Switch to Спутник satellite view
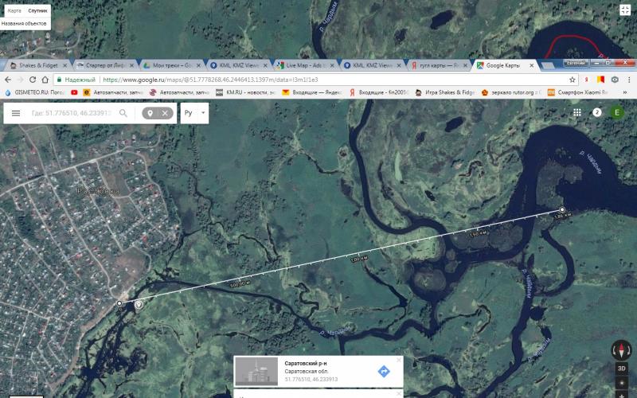The width and height of the screenshot is (637, 398). click(37, 11)
